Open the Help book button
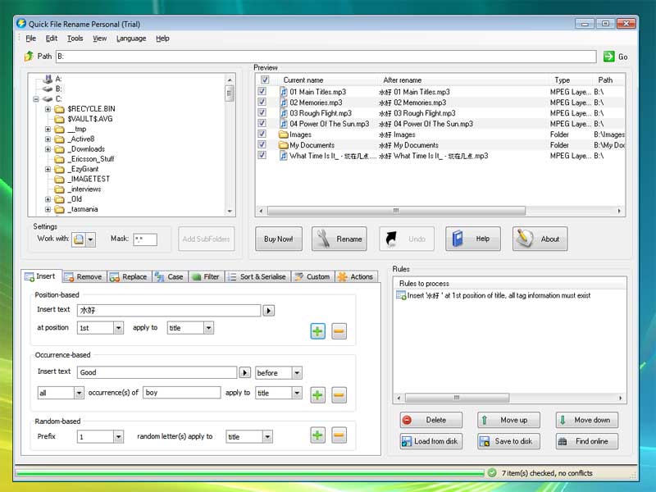 point(472,239)
